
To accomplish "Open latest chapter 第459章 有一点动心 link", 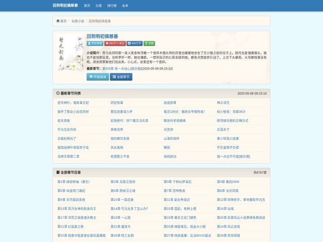I will click(122, 69).
